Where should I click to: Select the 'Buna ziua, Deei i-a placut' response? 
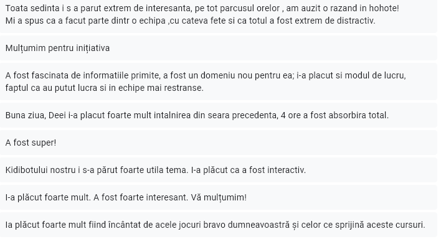pyautogui.click(x=219, y=115)
